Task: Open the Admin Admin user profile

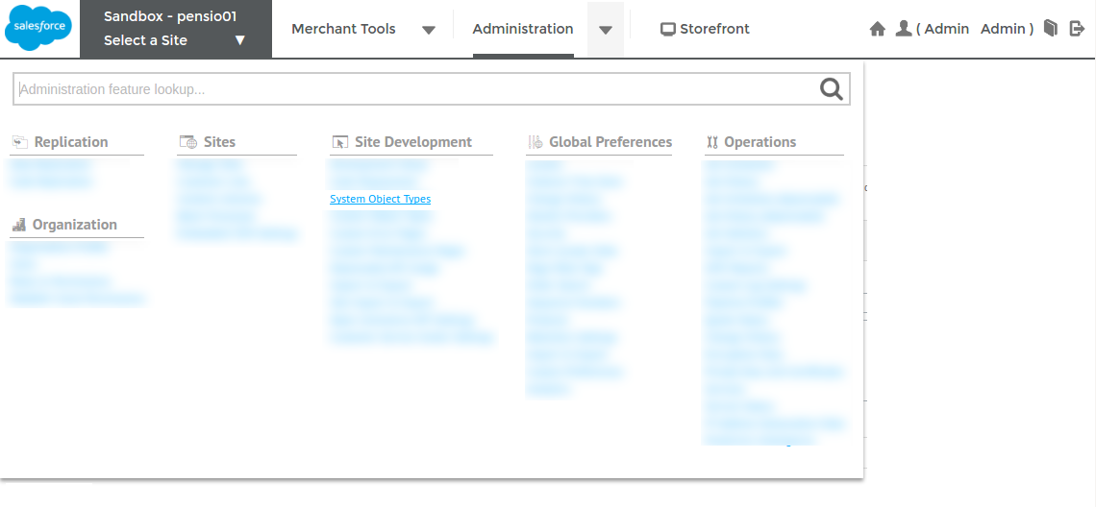Action: coord(974,29)
